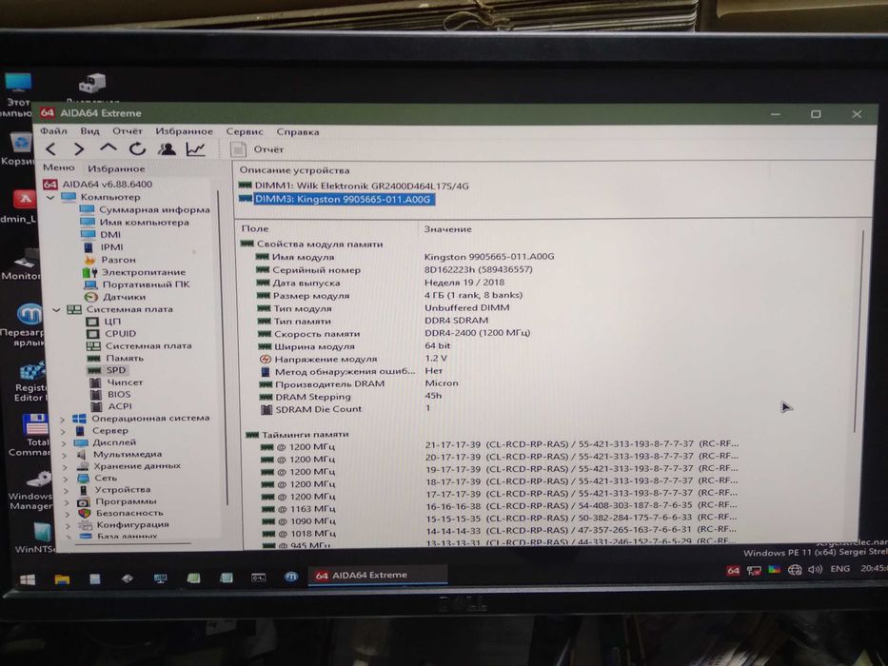Image resolution: width=888 pixels, height=666 pixels.
Task: Go back with the Back arrow
Action: coord(51,149)
